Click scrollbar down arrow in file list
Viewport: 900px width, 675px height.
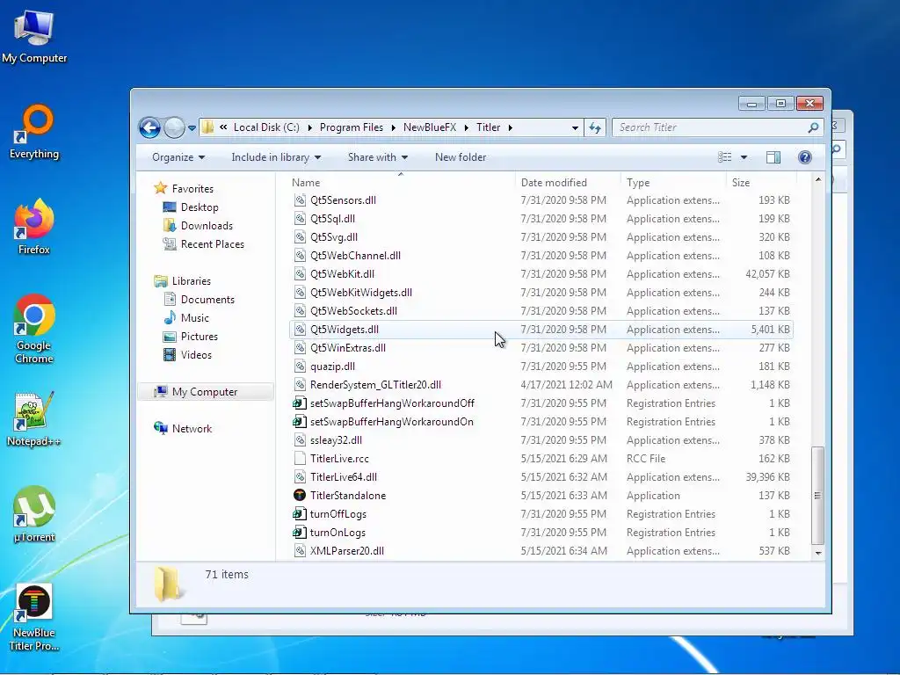click(818, 553)
